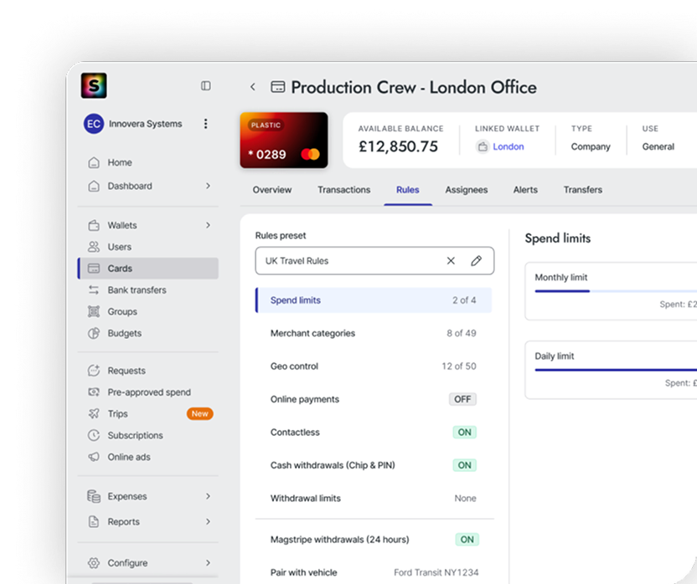
Task: Select the Merchant categories rule
Action: [312, 333]
